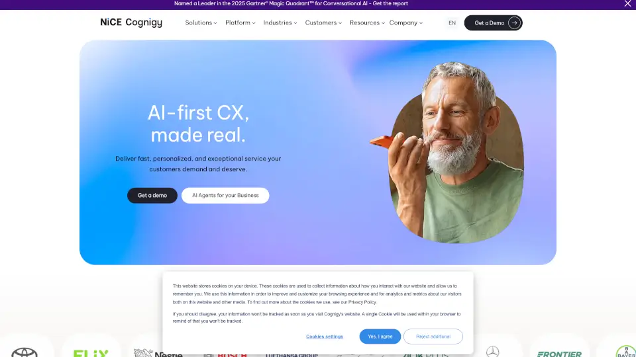Screen dimensions: 636x357
Task: Accept cookies with Yes, I agree
Action: [x=380, y=337]
